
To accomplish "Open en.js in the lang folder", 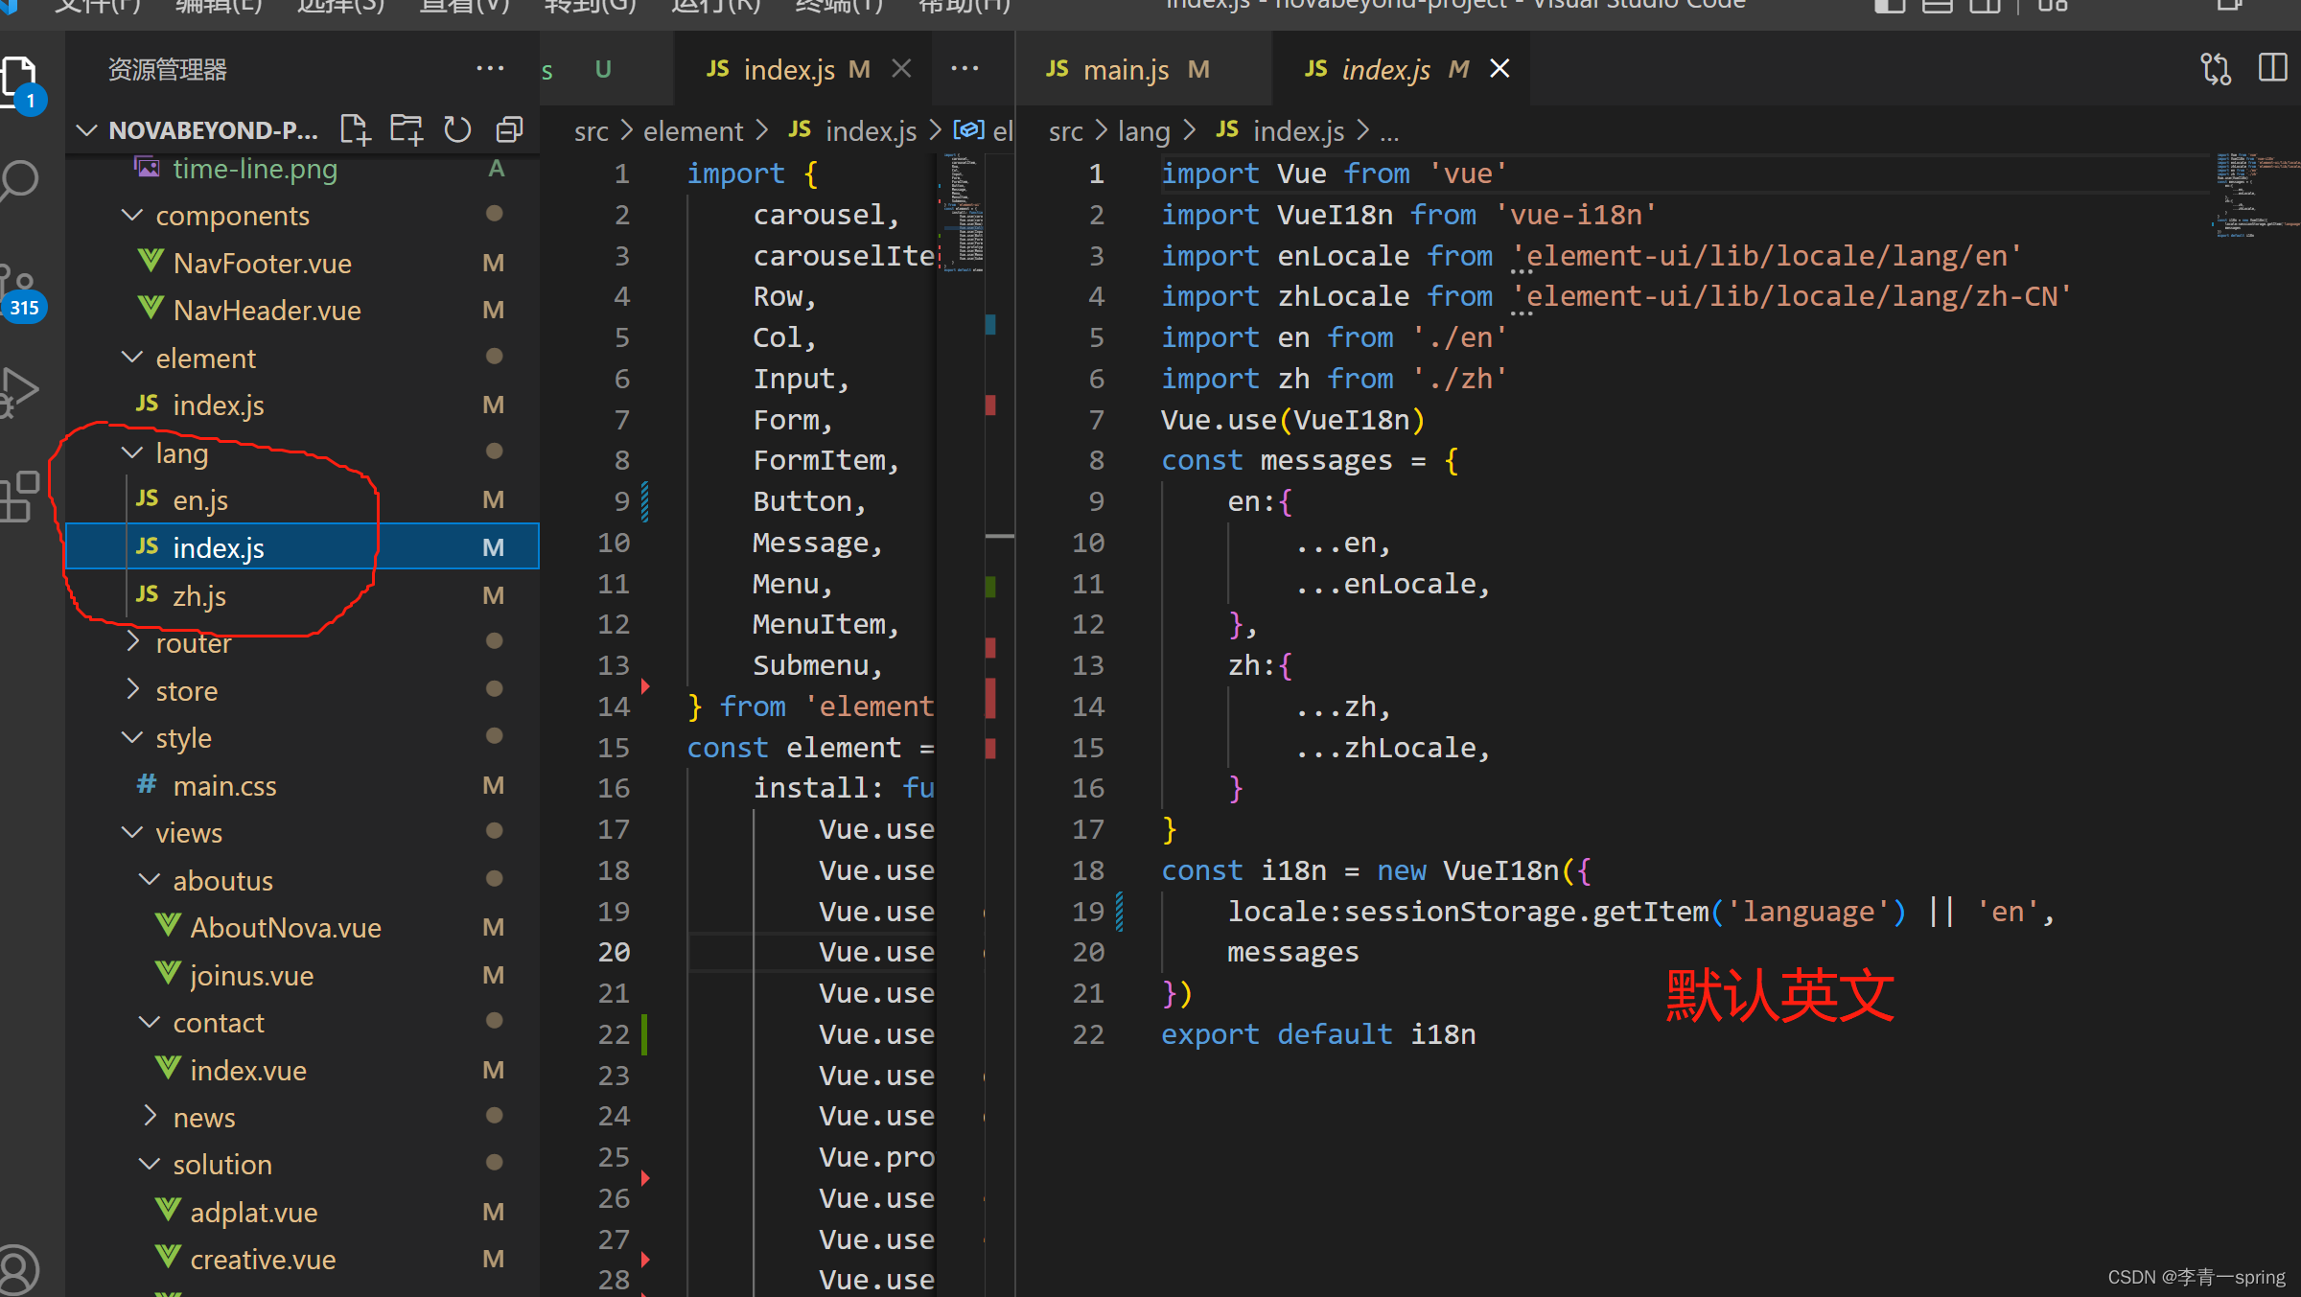I will (200, 499).
